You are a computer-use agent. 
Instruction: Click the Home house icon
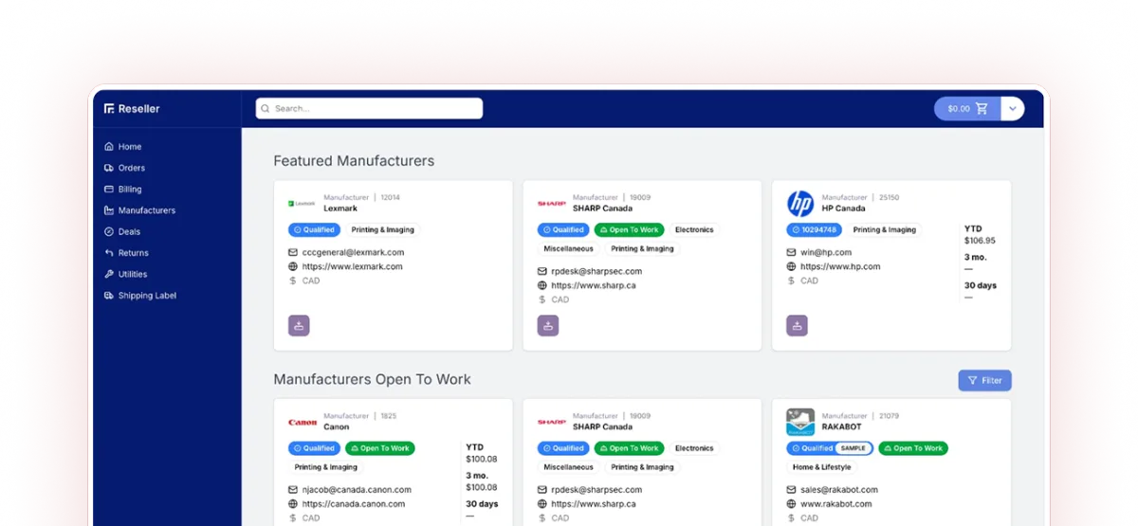[x=109, y=147]
